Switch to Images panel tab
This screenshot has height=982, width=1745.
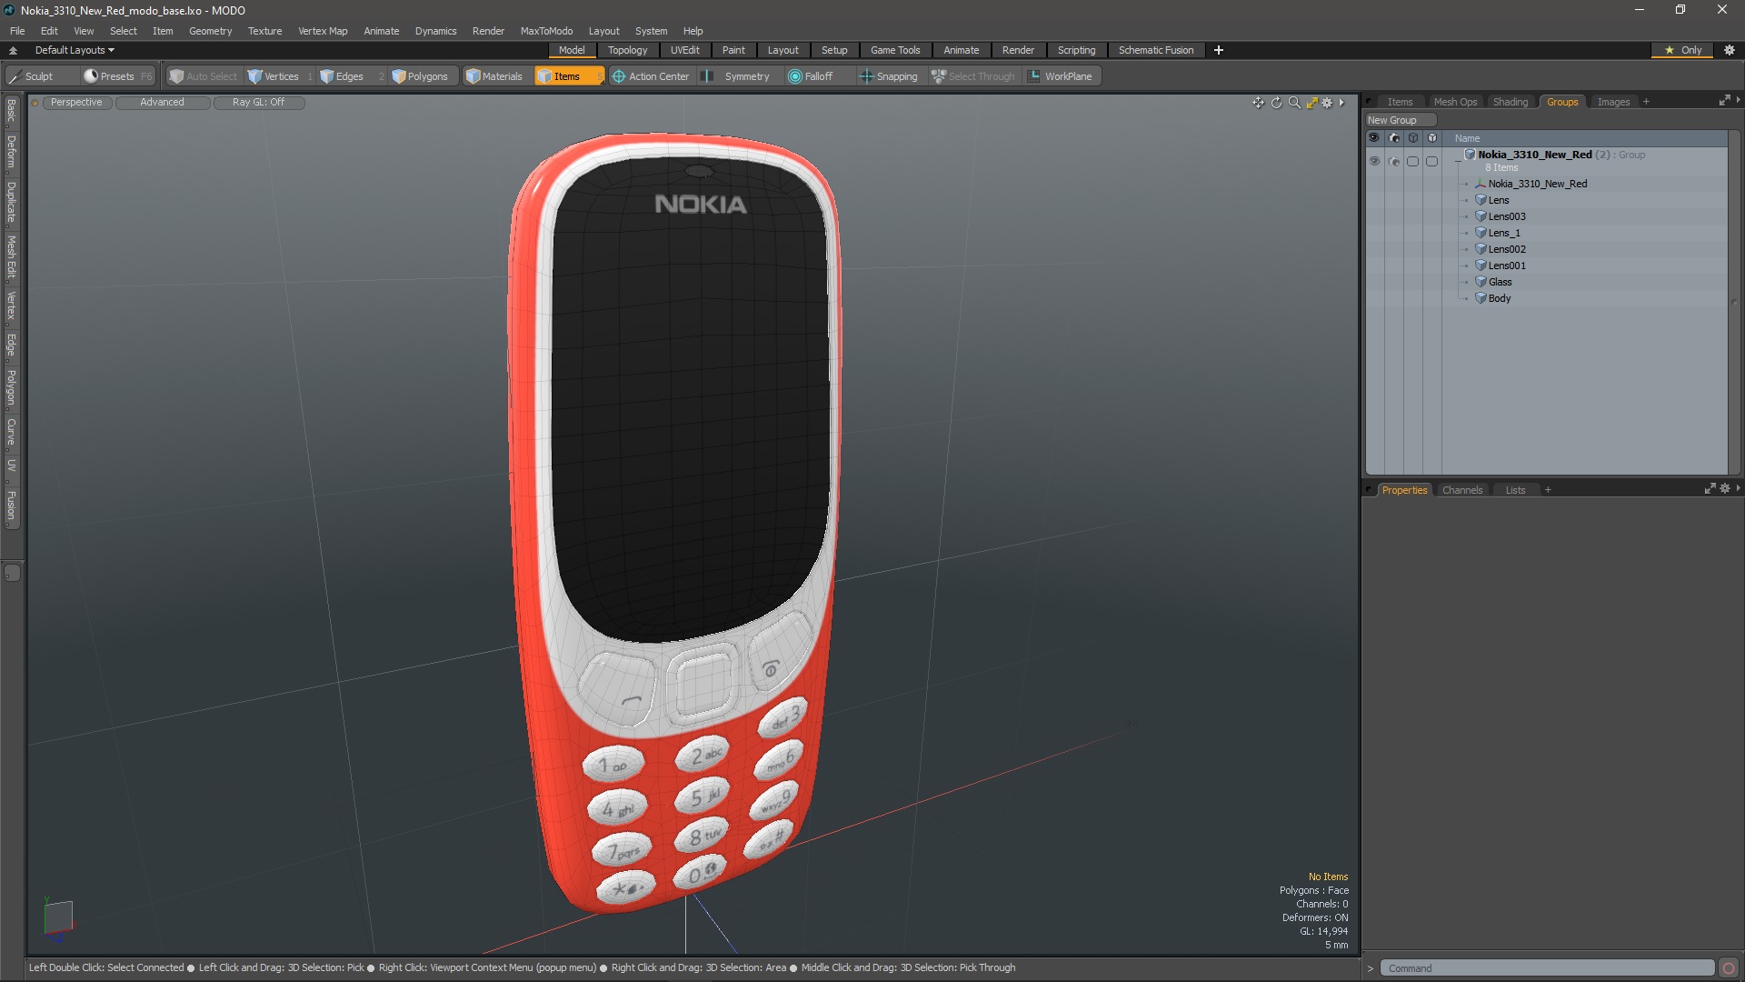click(x=1613, y=102)
